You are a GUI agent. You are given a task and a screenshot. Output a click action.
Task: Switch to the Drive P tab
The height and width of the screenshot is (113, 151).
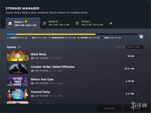(x=56, y=23)
